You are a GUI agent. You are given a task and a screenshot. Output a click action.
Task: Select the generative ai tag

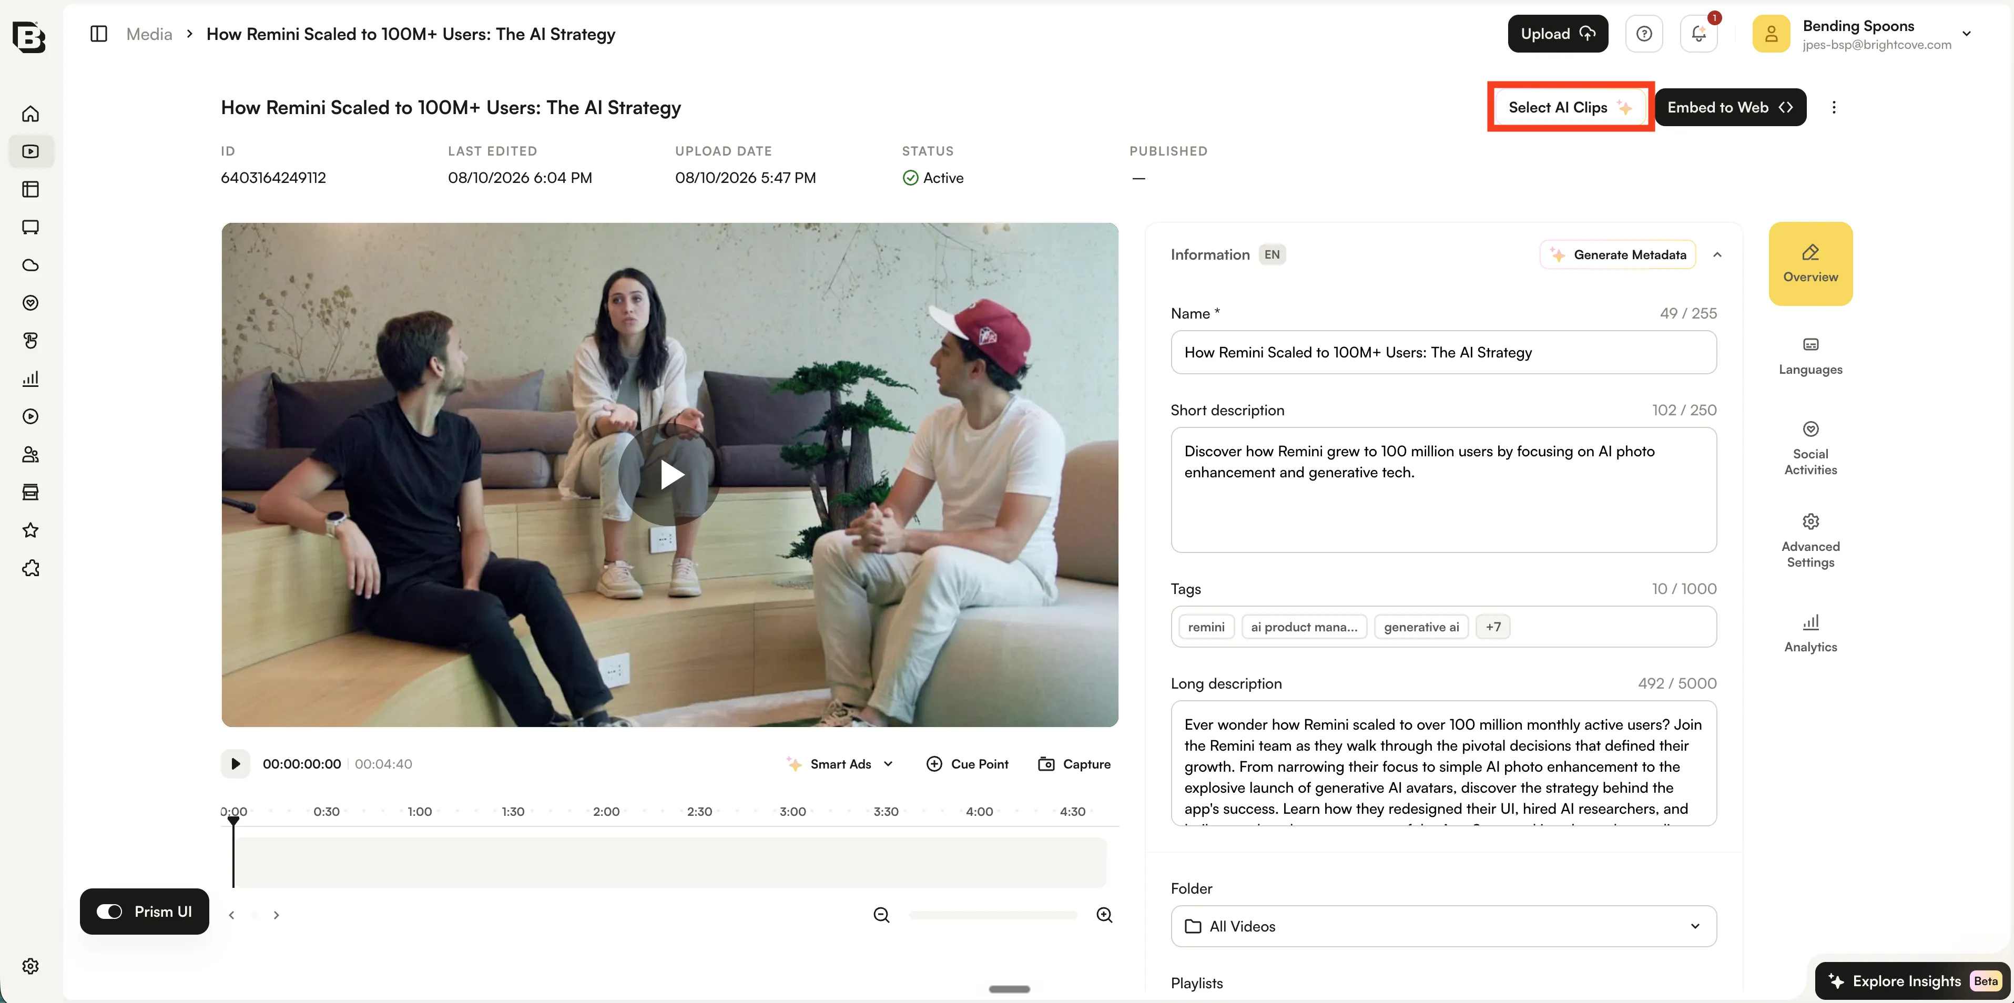pyautogui.click(x=1421, y=627)
